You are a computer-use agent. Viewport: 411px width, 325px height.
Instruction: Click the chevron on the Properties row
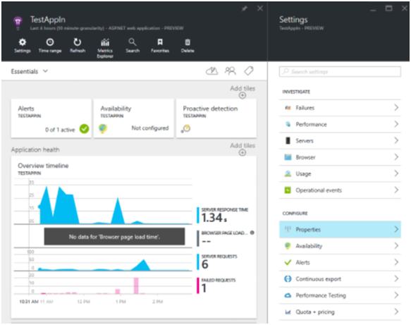[396, 229]
